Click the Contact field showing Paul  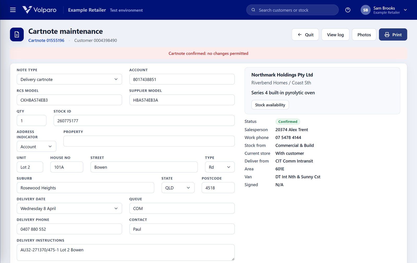(x=182, y=229)
